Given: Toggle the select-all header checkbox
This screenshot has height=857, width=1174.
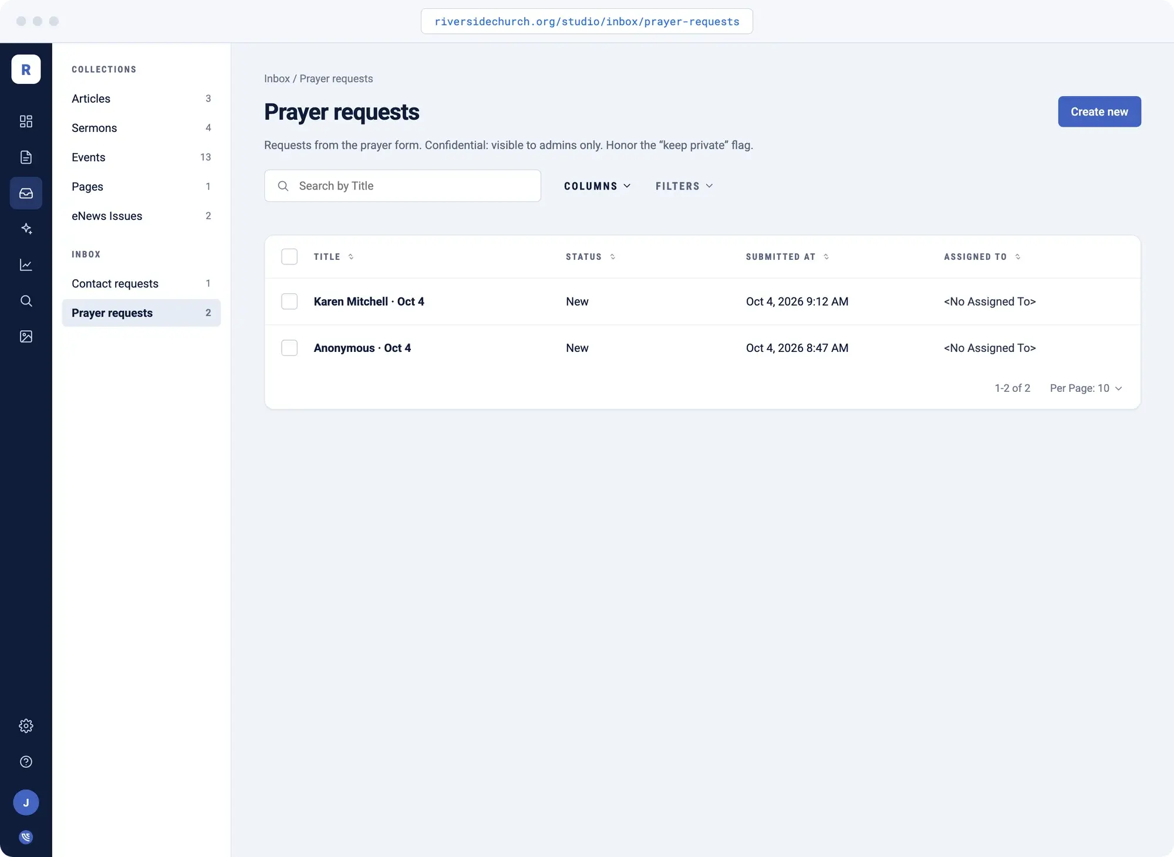Looking at the screenshot, I should pyautogui.click(x=289, y=257).
